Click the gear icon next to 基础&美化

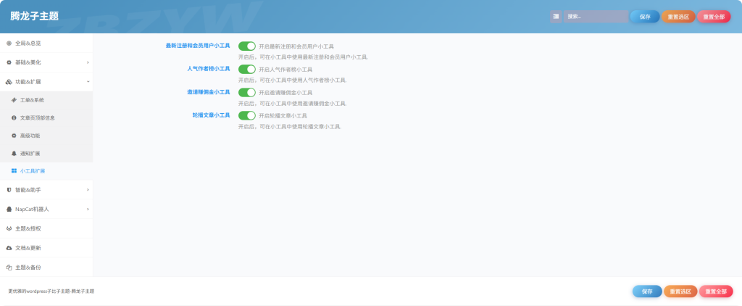point(9,62)
